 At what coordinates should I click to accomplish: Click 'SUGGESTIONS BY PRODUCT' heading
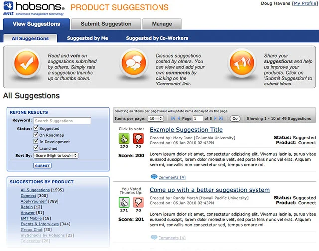[x=42, y=182]
